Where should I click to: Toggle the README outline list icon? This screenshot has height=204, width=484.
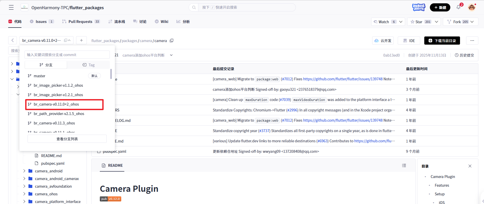[404, 165]
